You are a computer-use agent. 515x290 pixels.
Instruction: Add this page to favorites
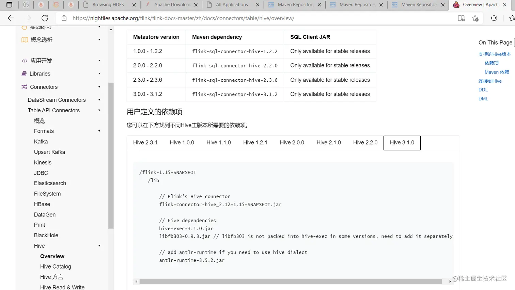475,18
